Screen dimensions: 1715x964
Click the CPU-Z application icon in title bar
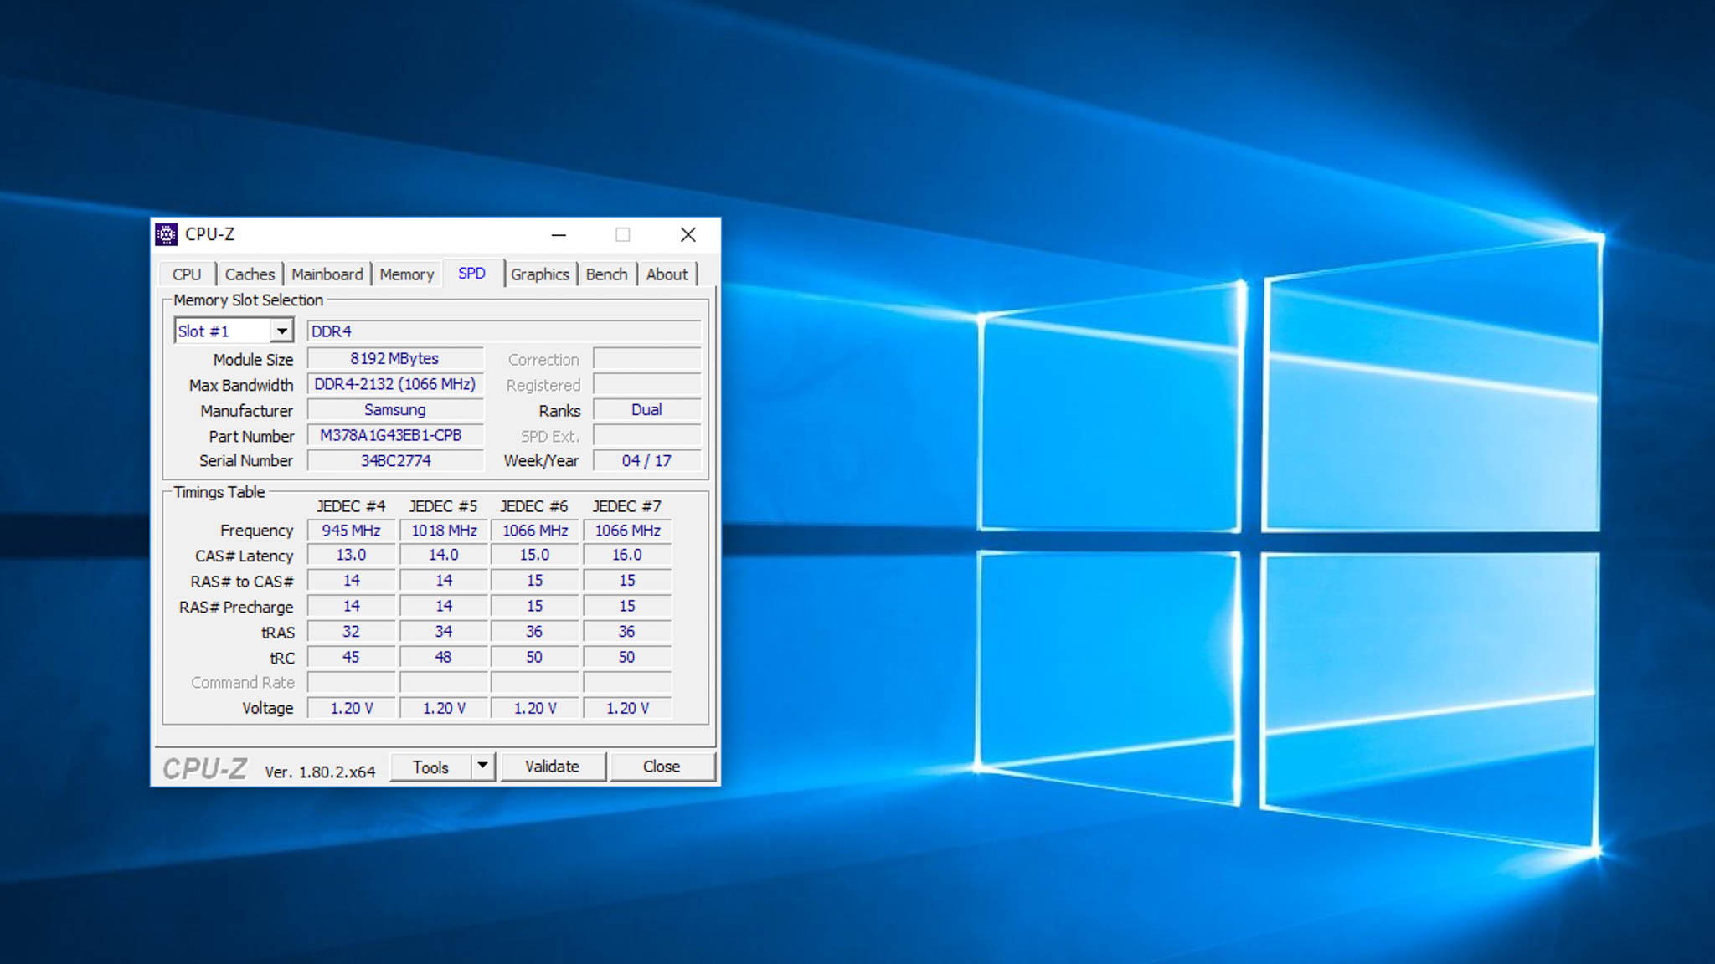tap(167, 234)
